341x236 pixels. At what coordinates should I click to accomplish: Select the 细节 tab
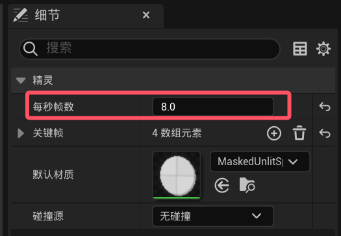coord(47,15)
